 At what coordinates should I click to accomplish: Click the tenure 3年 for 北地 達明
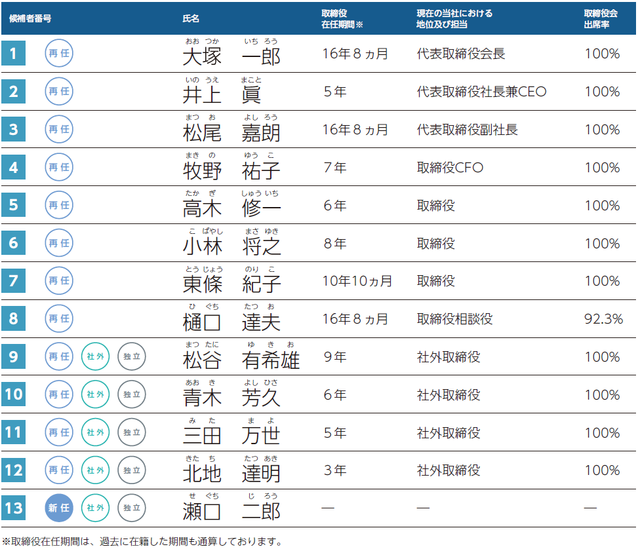[335, 470]
